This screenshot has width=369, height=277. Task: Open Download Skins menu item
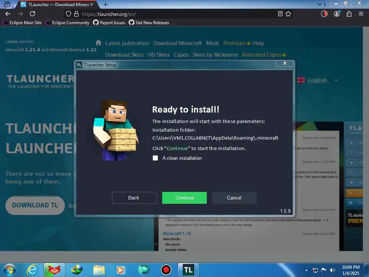(x=124, y=55)
